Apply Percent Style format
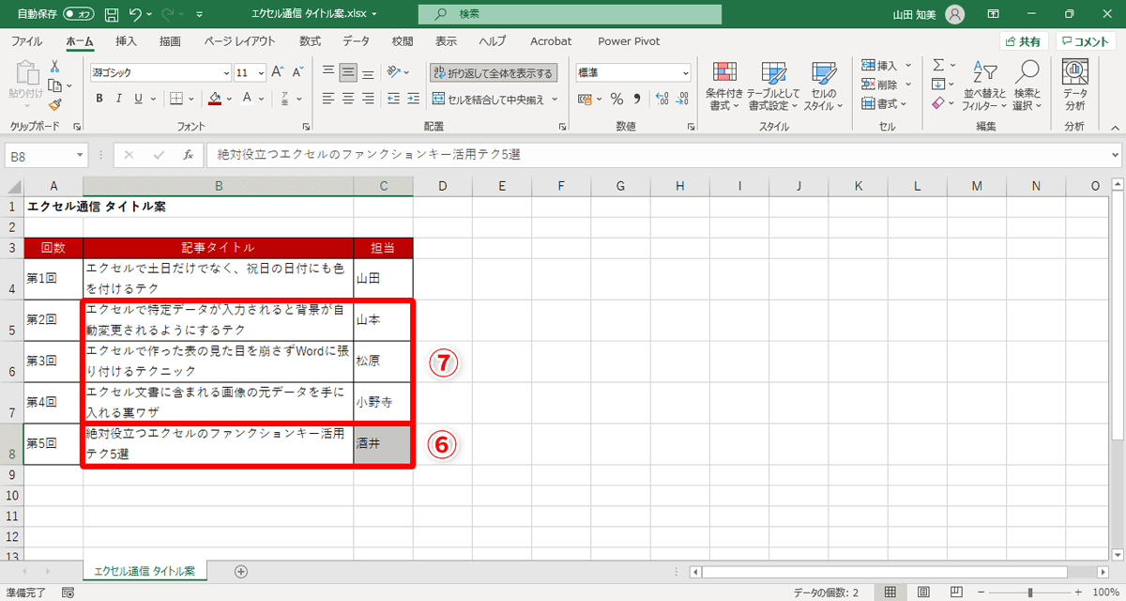This screenshot has width=1126, height=601. [616, 98]
